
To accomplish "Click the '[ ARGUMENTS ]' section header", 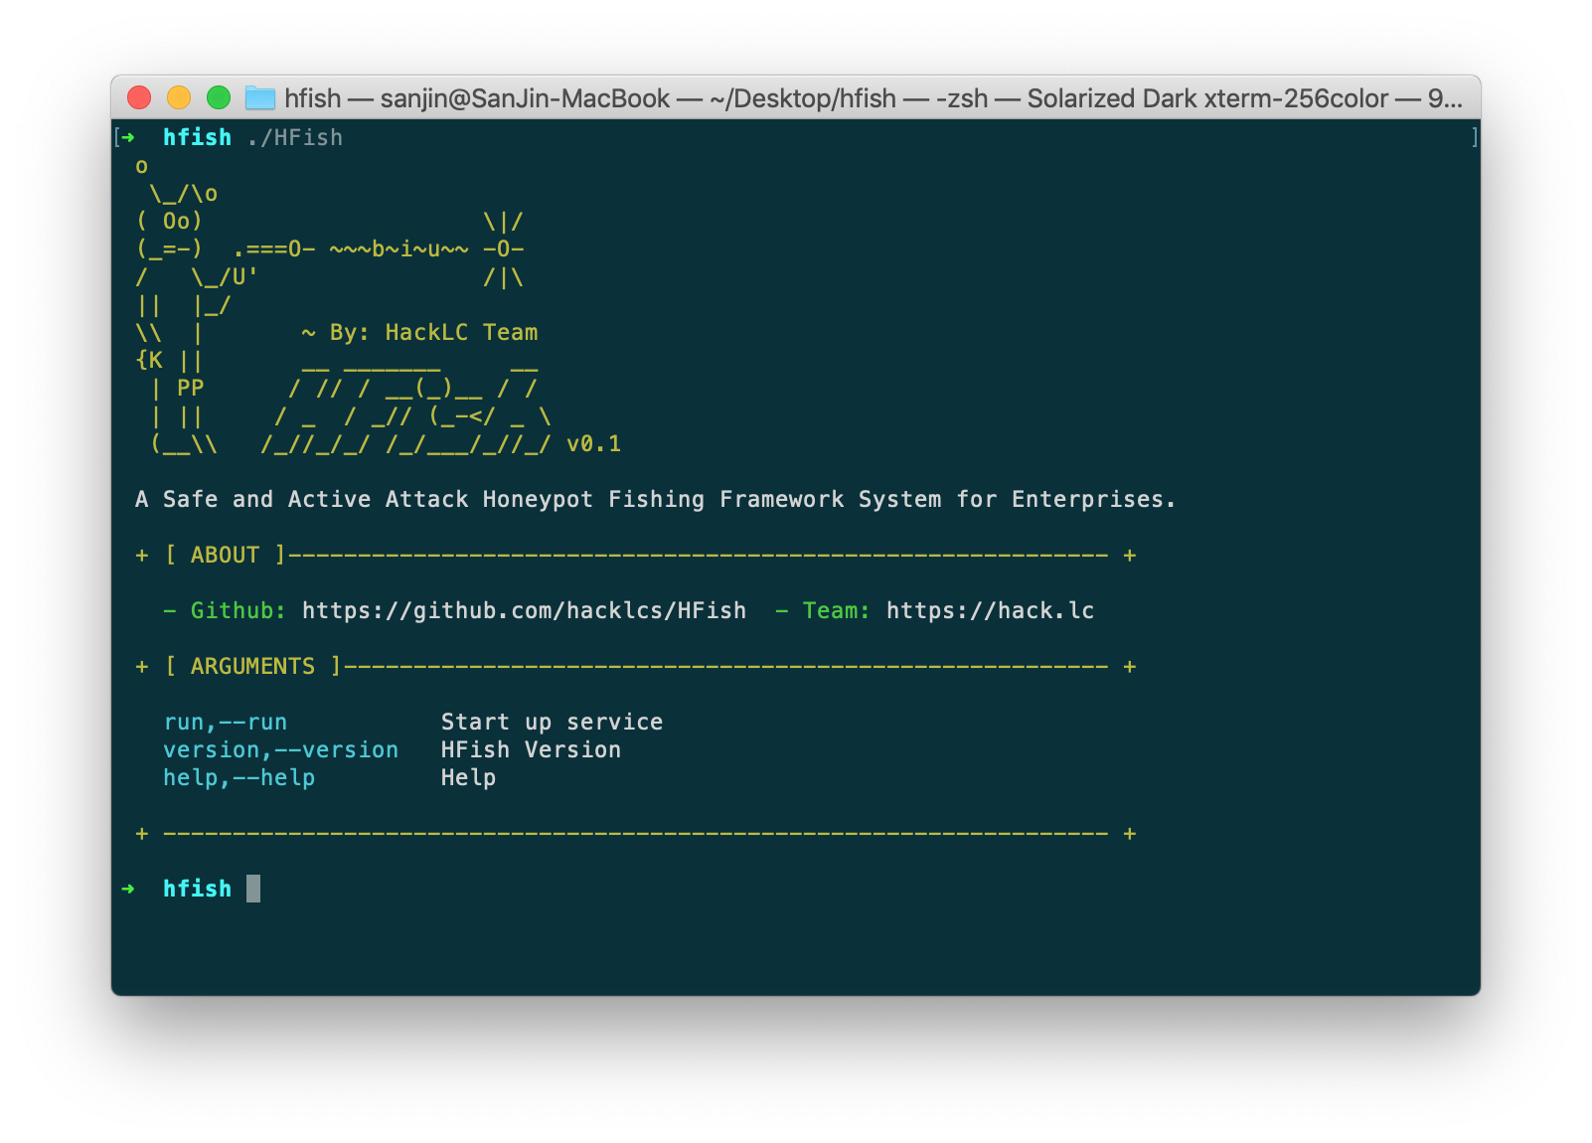I will coord(253,666).
